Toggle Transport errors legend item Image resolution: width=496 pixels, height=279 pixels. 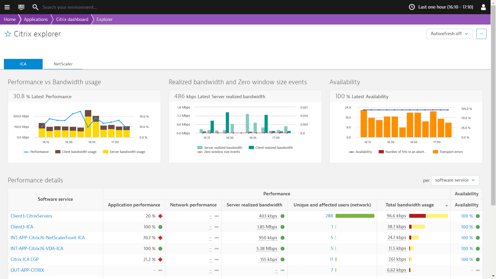click(448, 152)
